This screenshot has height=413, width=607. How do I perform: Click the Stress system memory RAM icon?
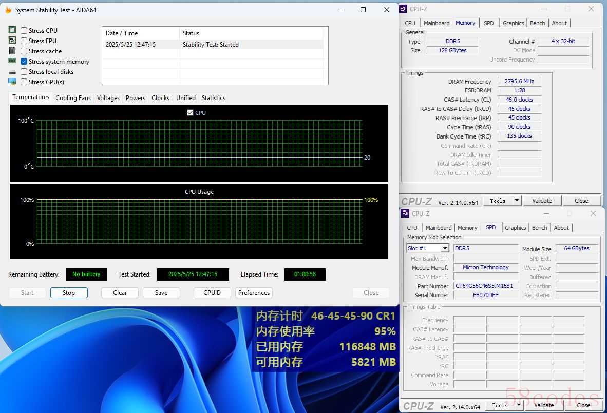coord(12,61)
